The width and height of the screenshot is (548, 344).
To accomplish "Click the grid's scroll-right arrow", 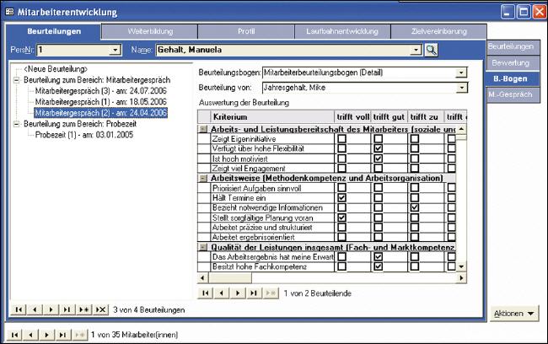I will (x=461, y=278).
